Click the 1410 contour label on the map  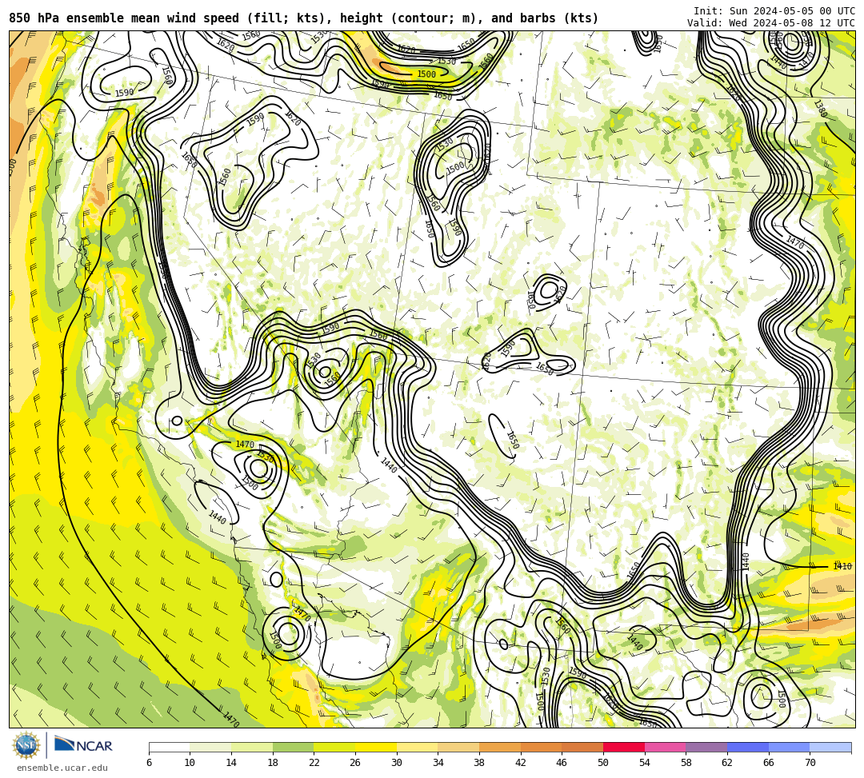842,566
